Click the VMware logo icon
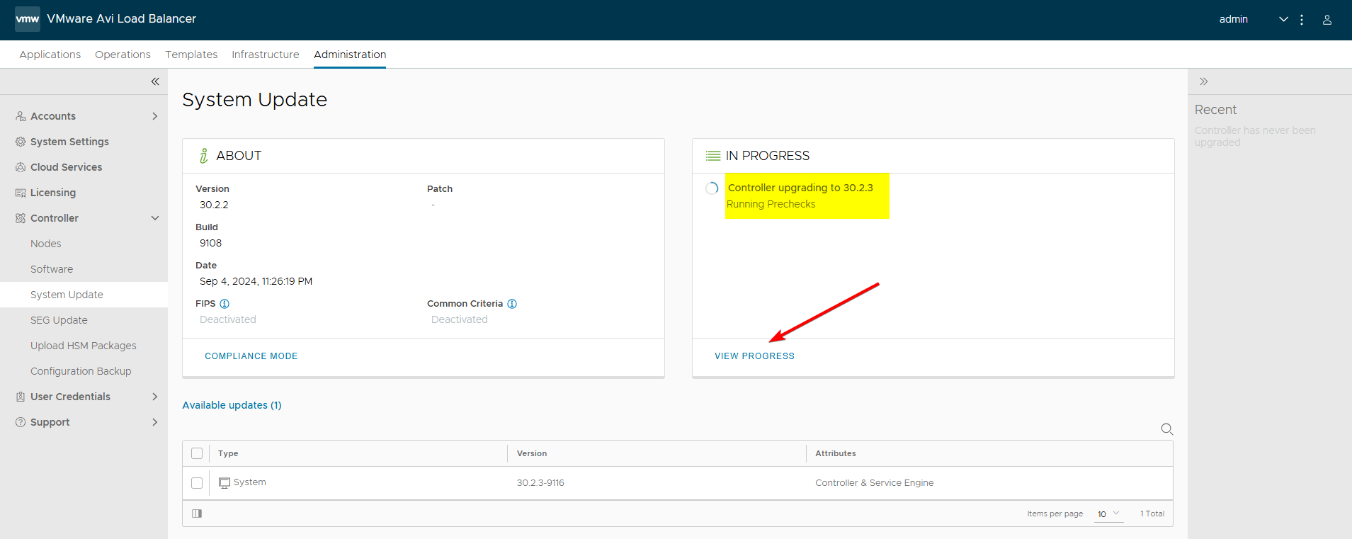Image resolution: width=1352 pixels, height=539 pixels. 28,19
